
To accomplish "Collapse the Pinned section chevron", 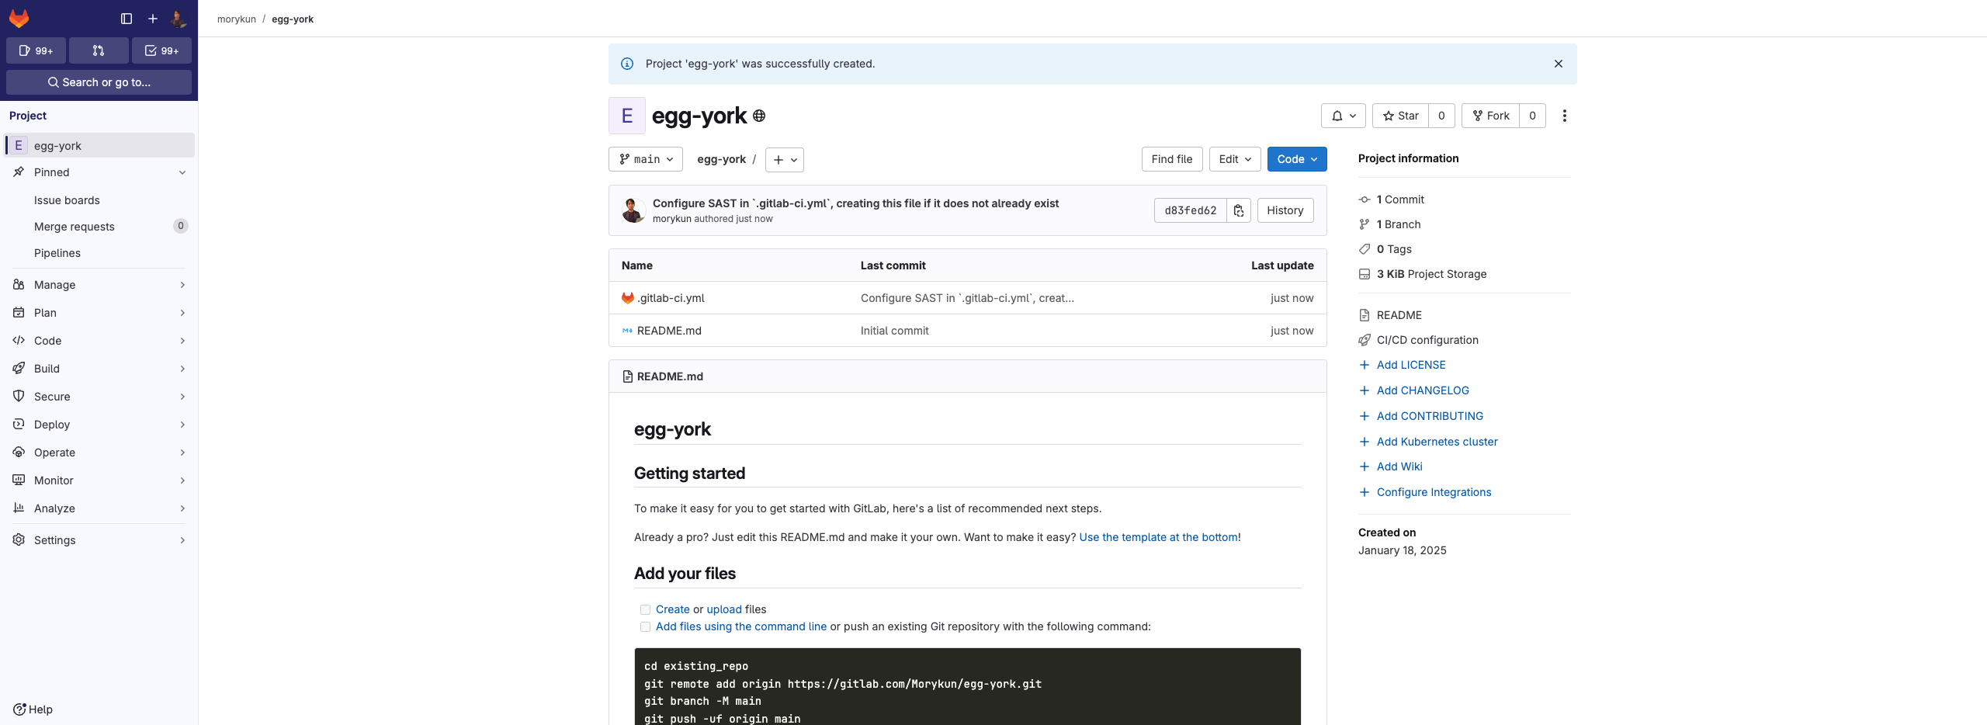I will point(182,172).
